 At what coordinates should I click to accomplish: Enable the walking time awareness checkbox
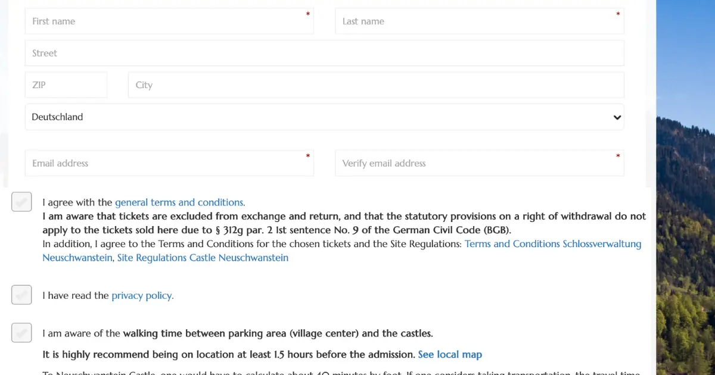[21, 332]
